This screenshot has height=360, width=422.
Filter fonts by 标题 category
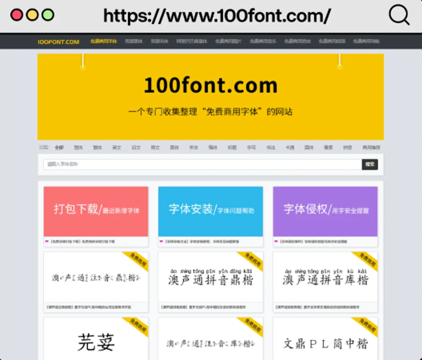tap(232, 148)
